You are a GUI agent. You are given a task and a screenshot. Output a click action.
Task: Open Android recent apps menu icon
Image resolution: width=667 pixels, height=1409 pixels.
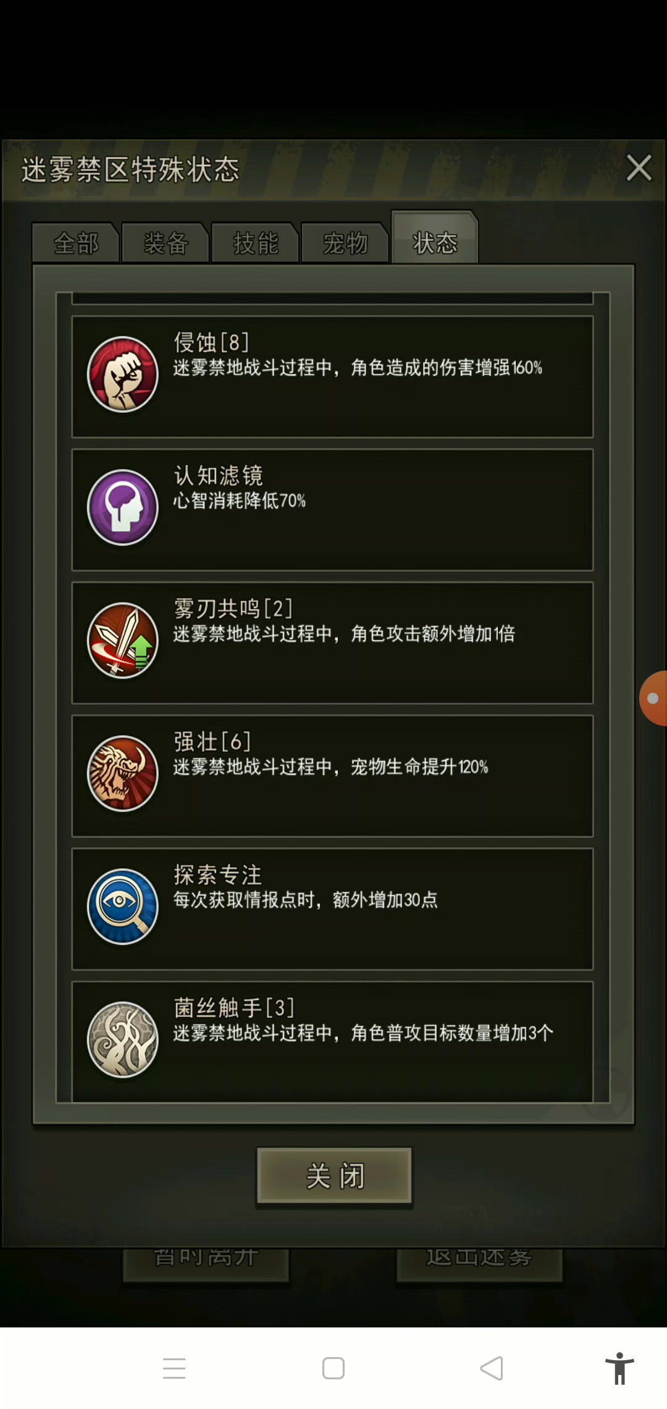pos(174,1368)
